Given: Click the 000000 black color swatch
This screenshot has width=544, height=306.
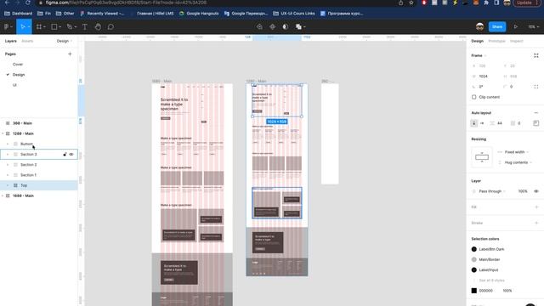Looking at the screenshot, I should pyautogui.click(x=474, y=291).
